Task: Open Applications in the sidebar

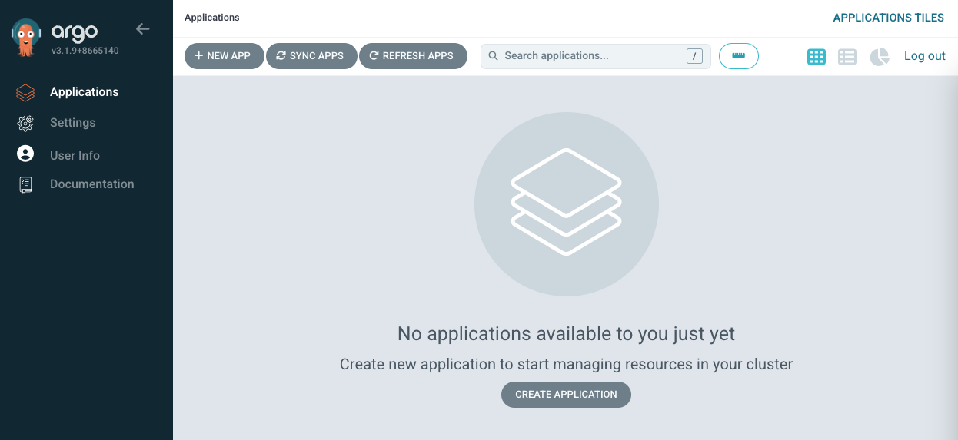Action: coord(85,92)
